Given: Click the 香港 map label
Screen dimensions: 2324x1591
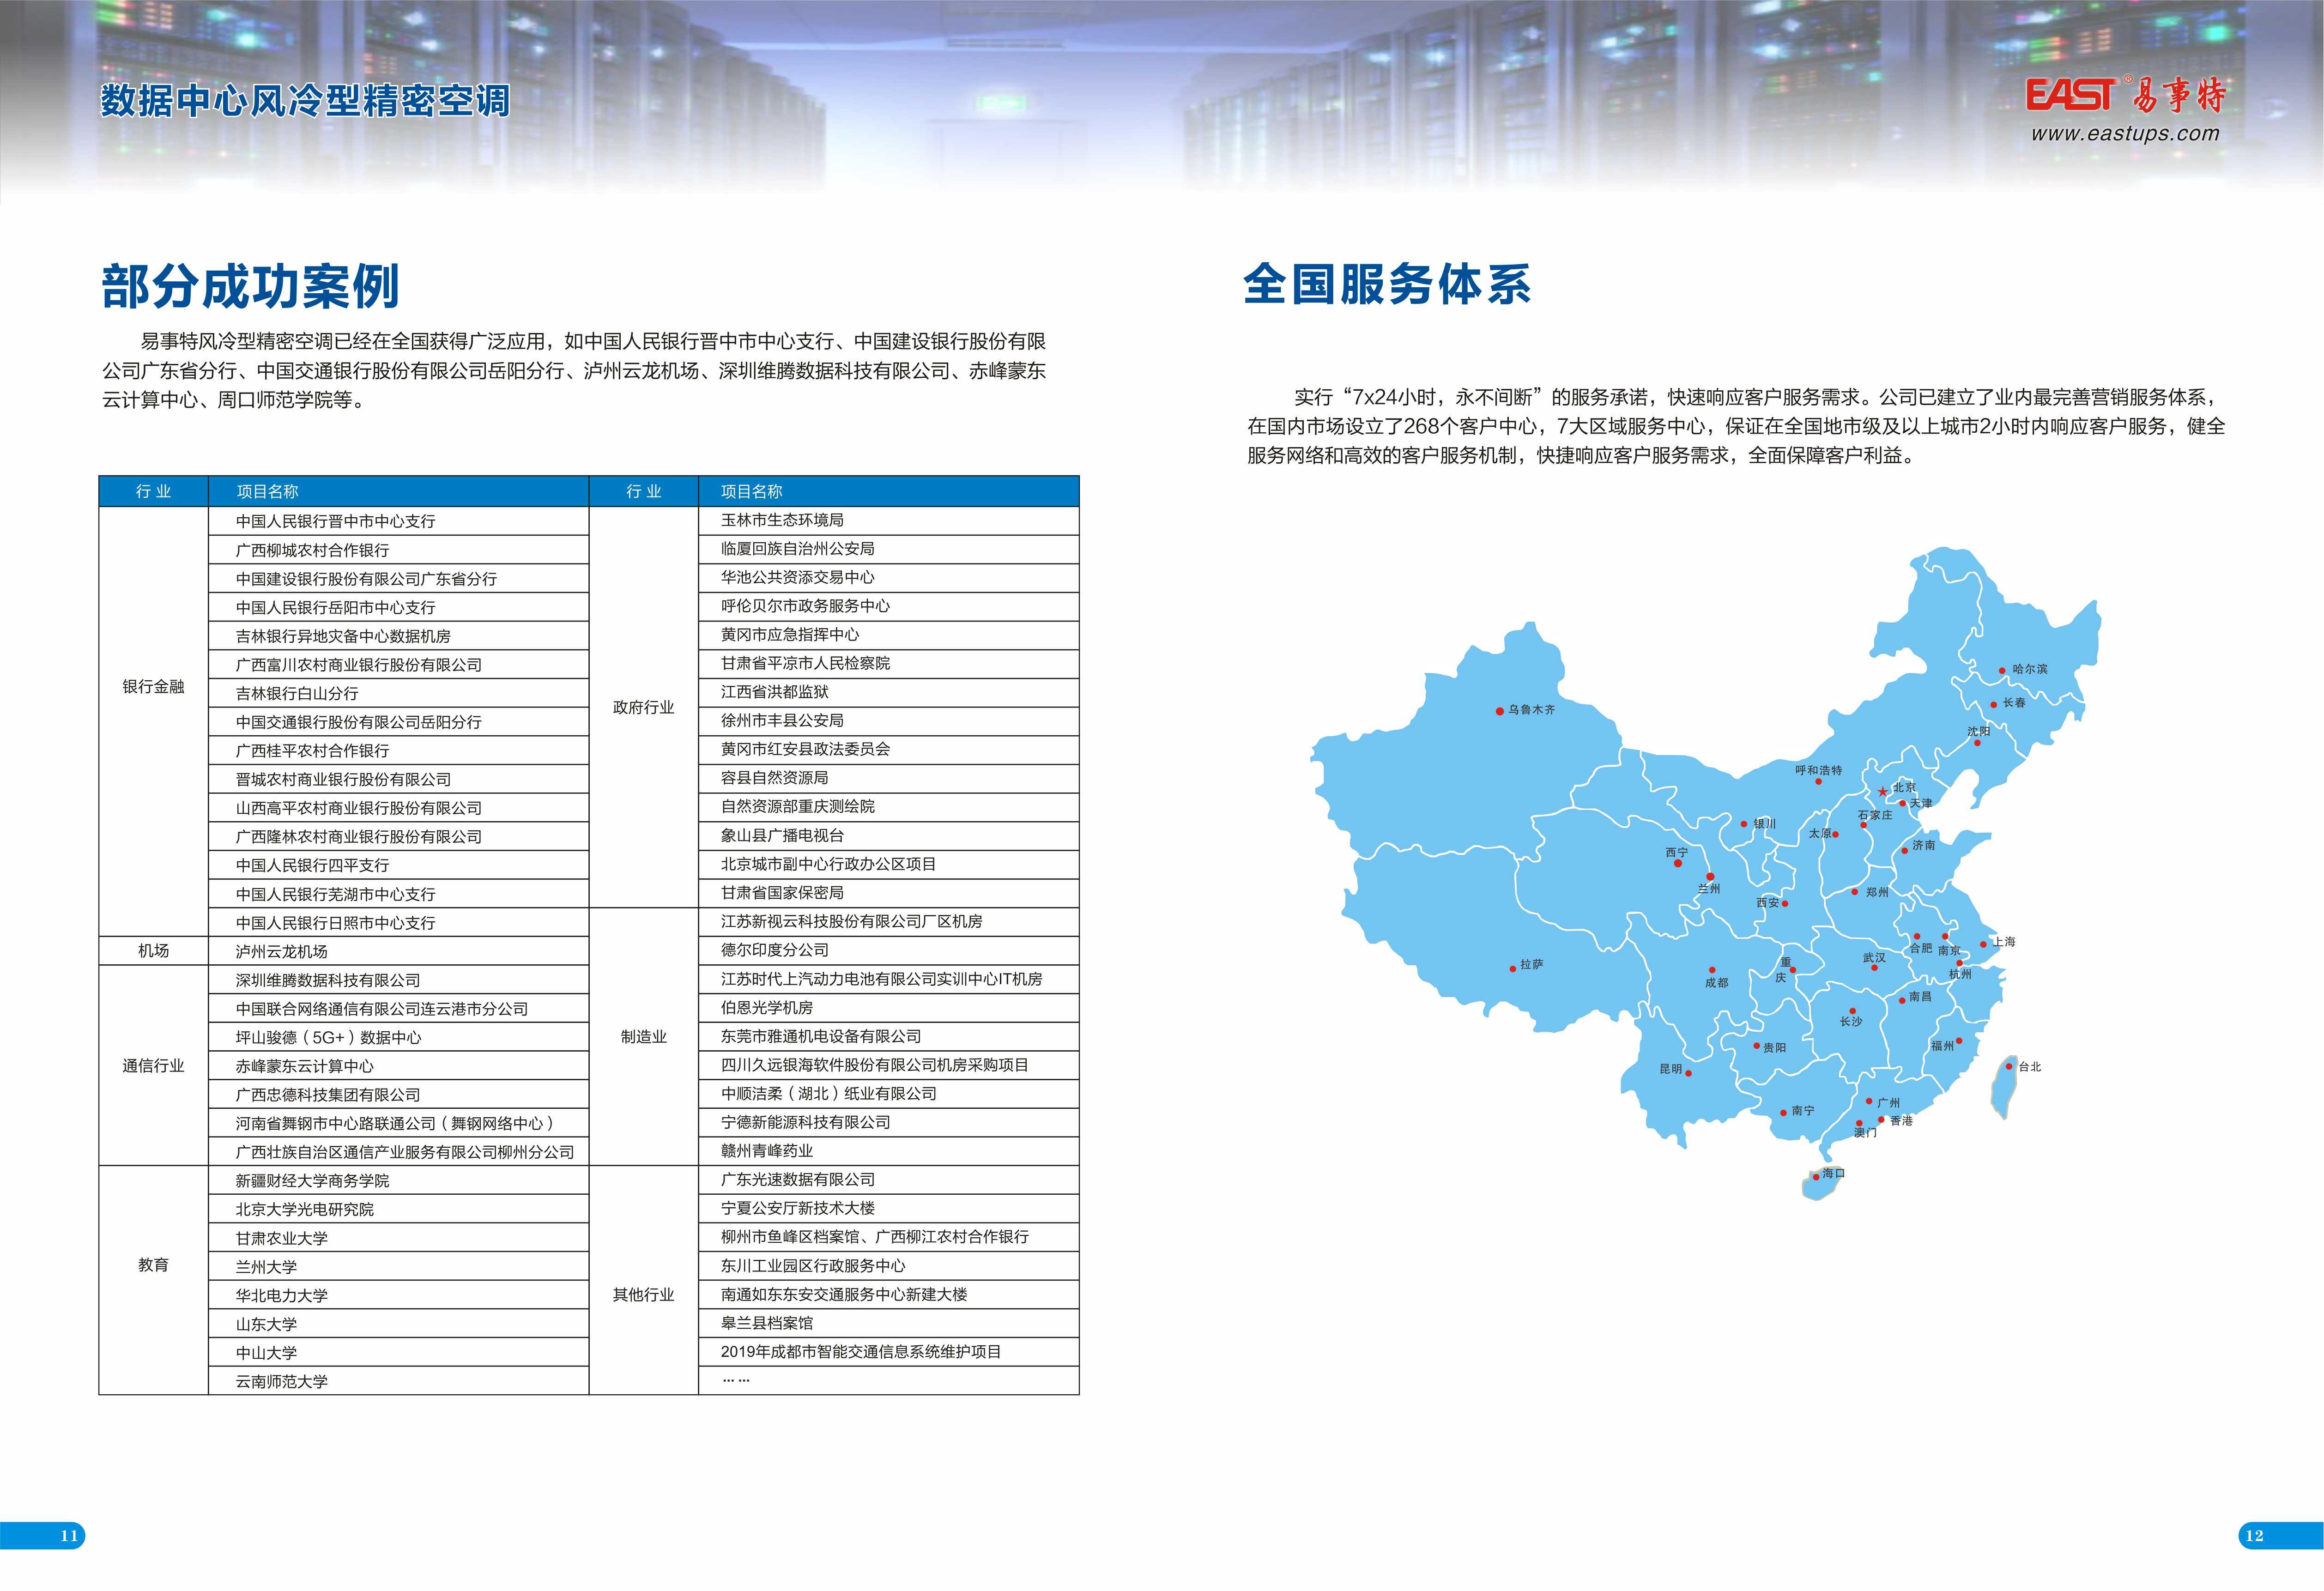Looking at the screenshot, I should [1901, 1121].
